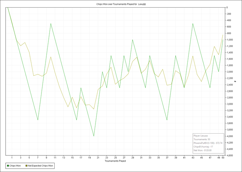Click the green Chips Won legend swatch
Screen dimensions: 242x172
tap(8, 166)
